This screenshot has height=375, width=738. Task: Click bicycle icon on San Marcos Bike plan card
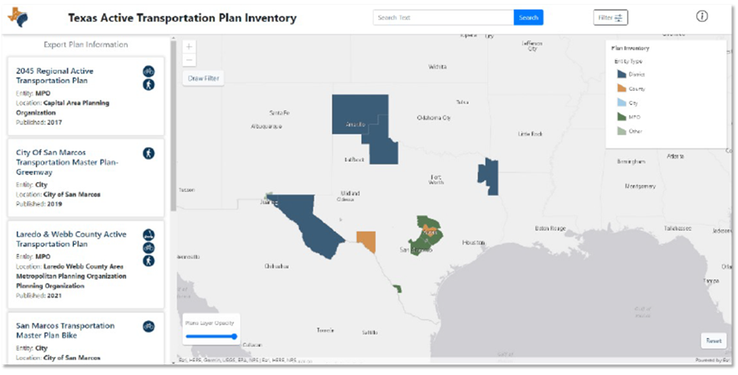(x=148, y=327)
